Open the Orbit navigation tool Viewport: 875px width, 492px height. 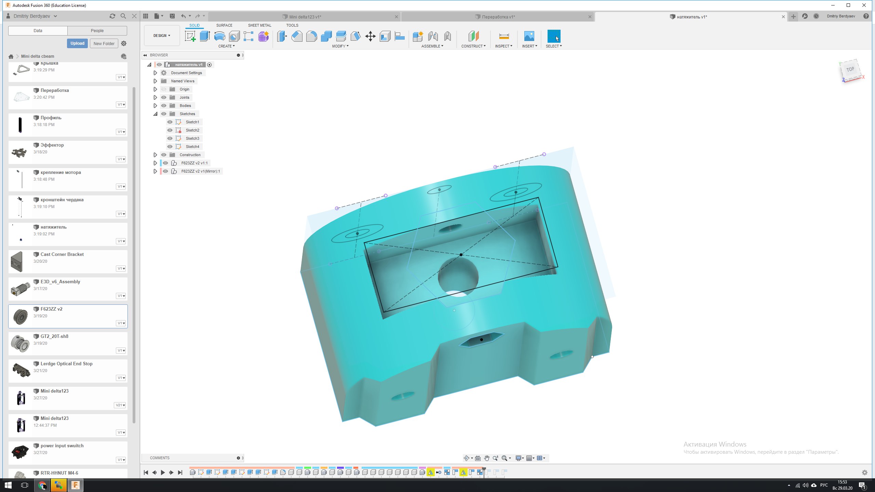(x=466, y=458)
